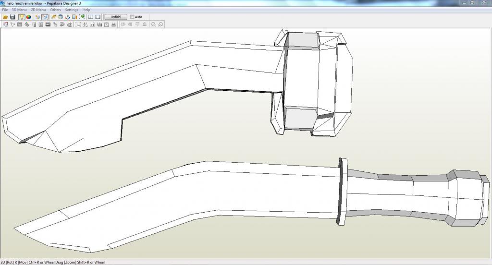This screenshot has height=265, width=492.
Task: Click the green cube selection icon
Action: [82, 17]
